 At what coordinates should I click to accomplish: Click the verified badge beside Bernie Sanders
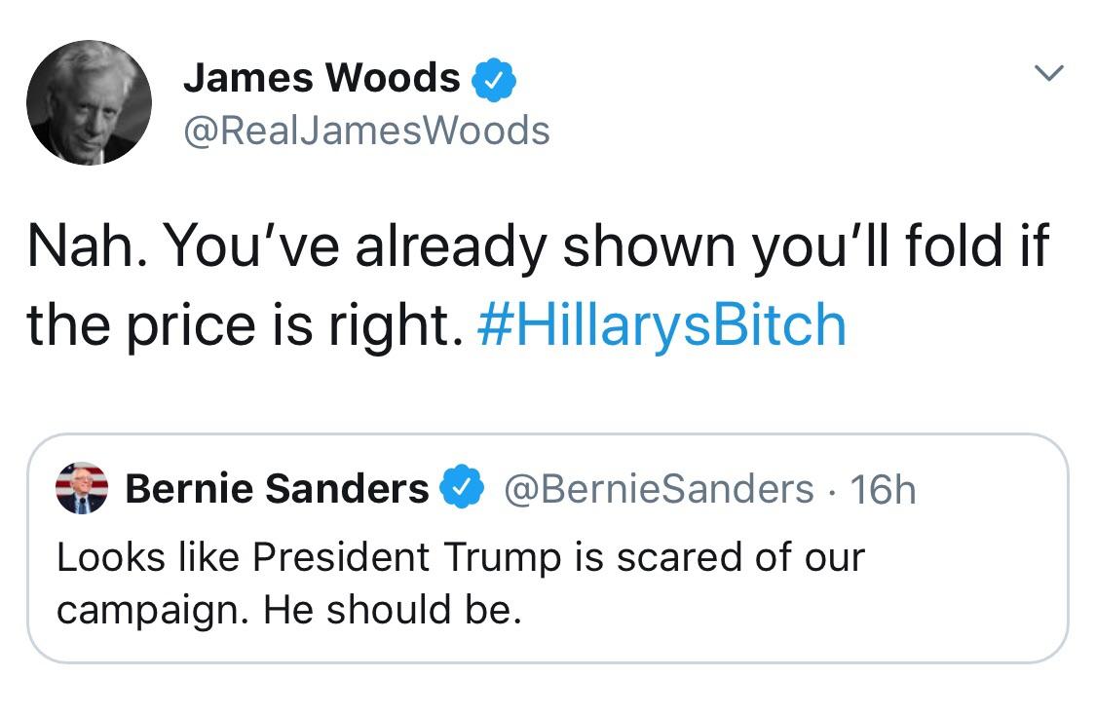click(x=462, y=486)
